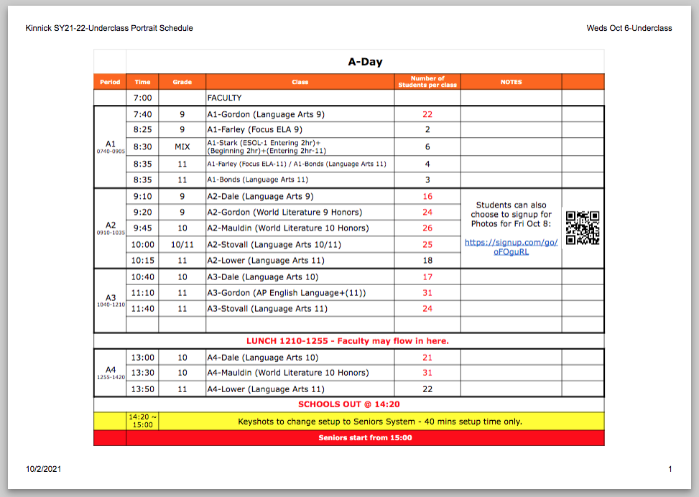This screenshot has height=497, width=699.
Task: Select the NOTES column header
Action: click(x=511, y=82)
